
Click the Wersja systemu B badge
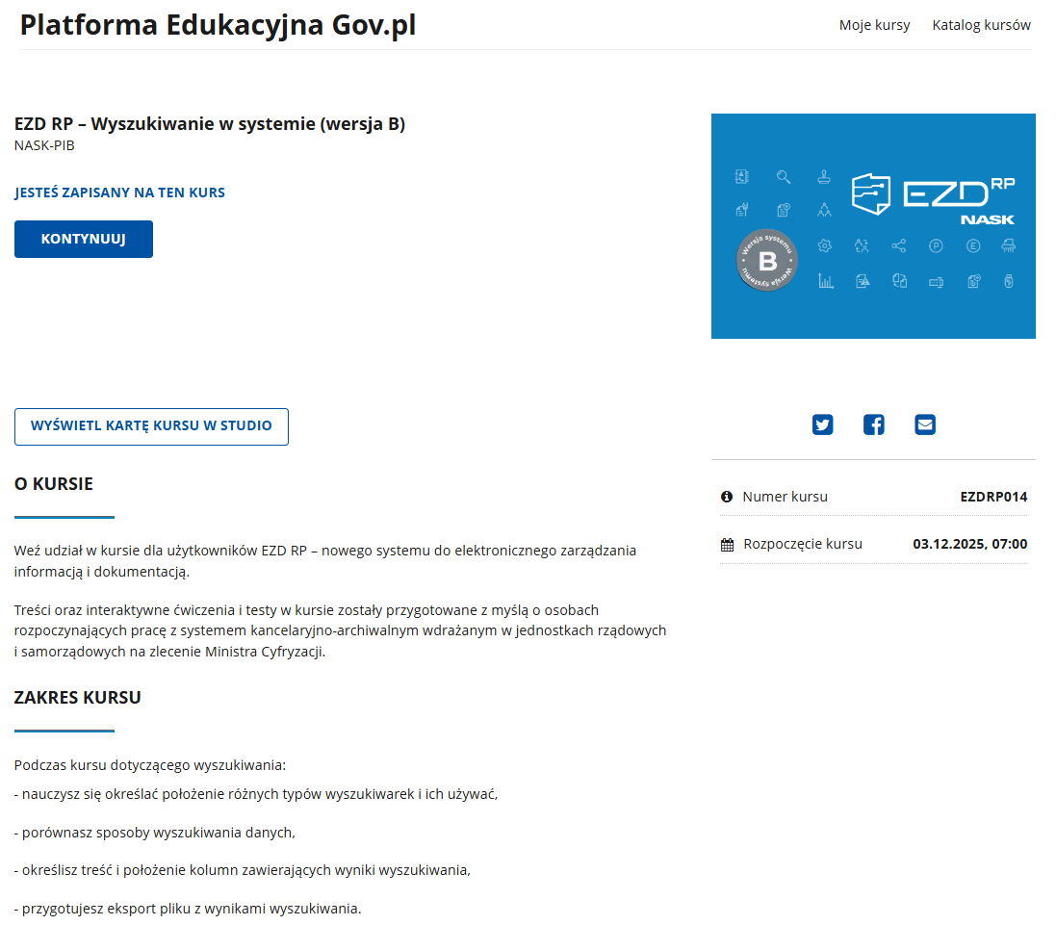click(x=766, y=261)
